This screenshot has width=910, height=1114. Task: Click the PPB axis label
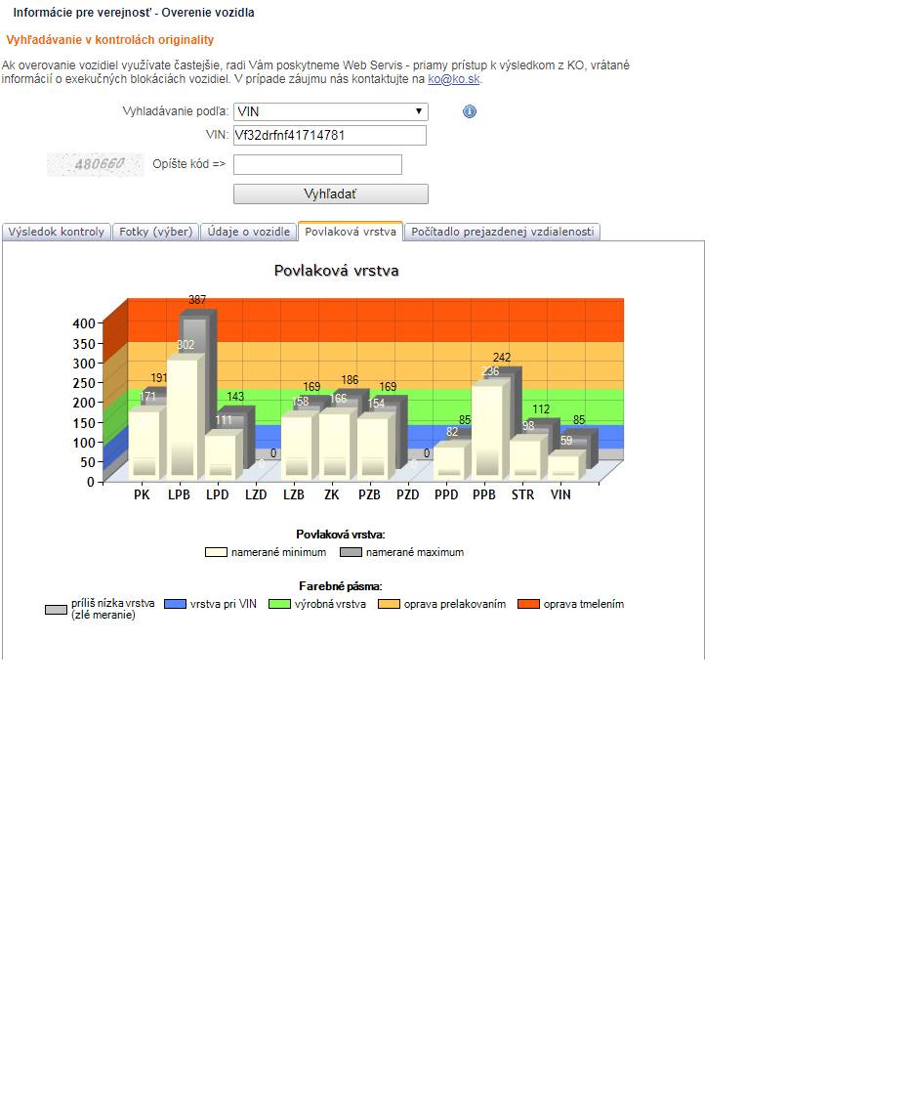click(484, 494)
